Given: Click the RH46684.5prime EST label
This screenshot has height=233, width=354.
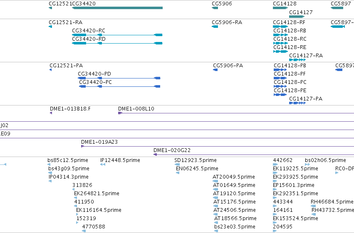Looking at the screenshot, I should 332,202.
